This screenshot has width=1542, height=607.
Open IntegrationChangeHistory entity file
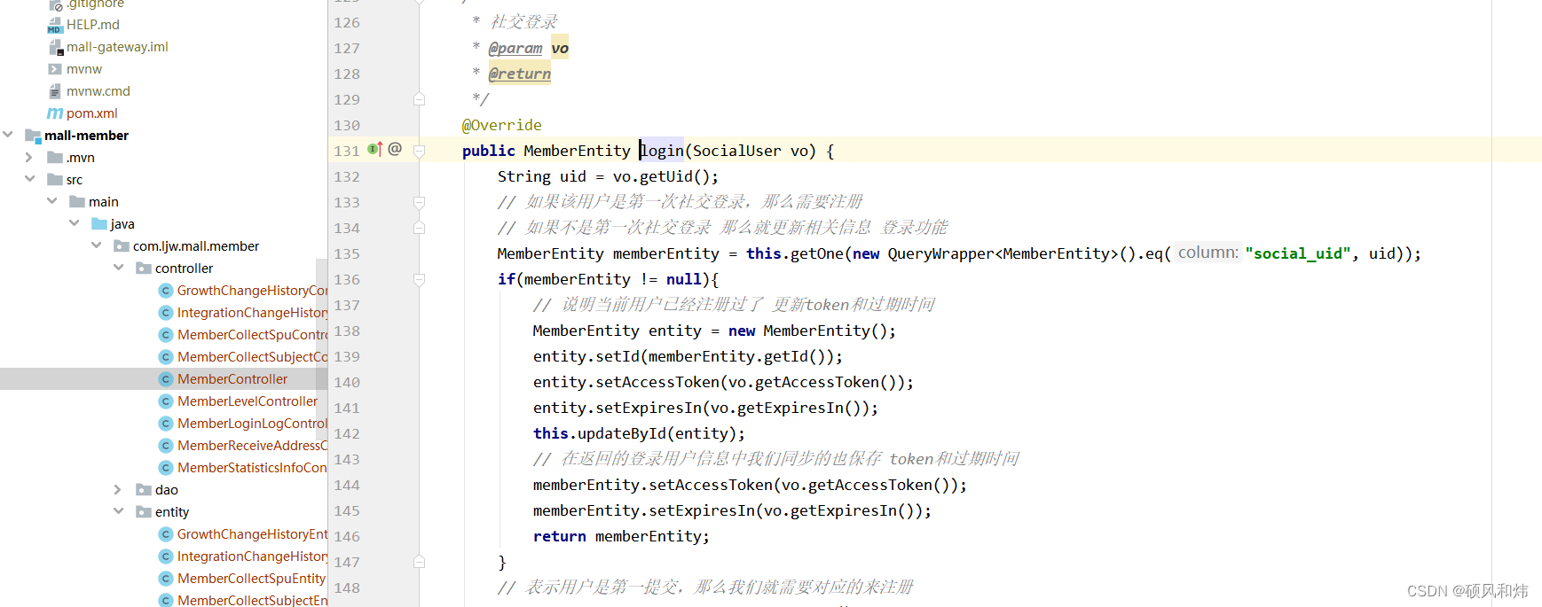[x=252, y=556]
